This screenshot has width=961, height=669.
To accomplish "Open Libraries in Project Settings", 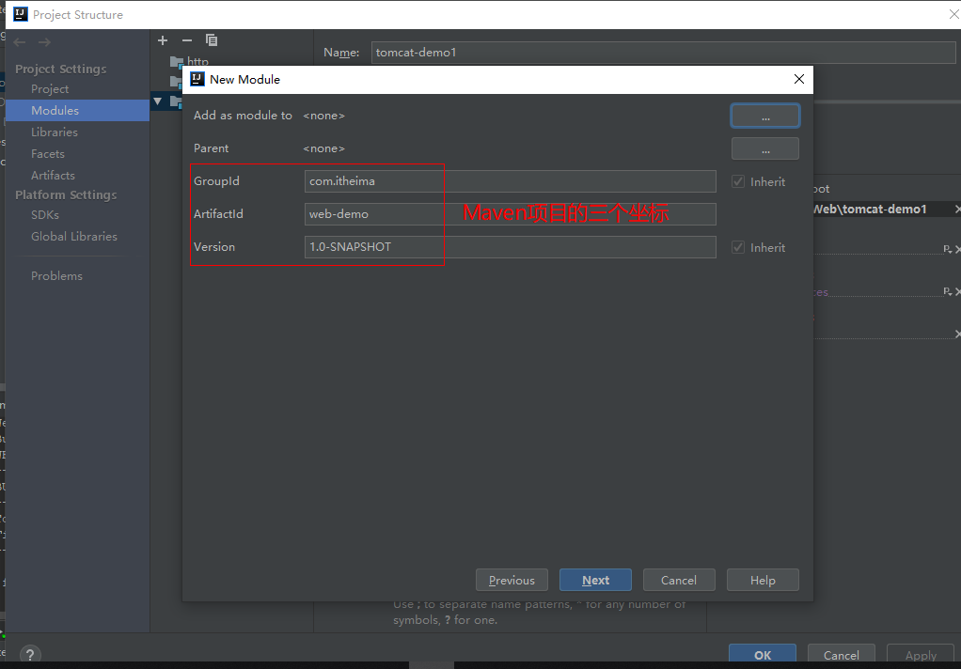I will click(55, 132).
